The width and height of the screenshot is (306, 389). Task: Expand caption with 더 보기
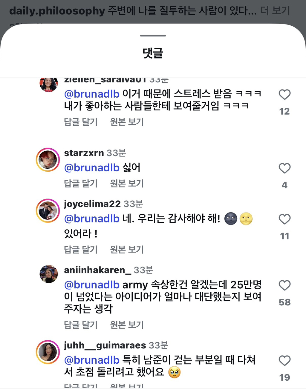pyautogui.click(x=275, y=11)
